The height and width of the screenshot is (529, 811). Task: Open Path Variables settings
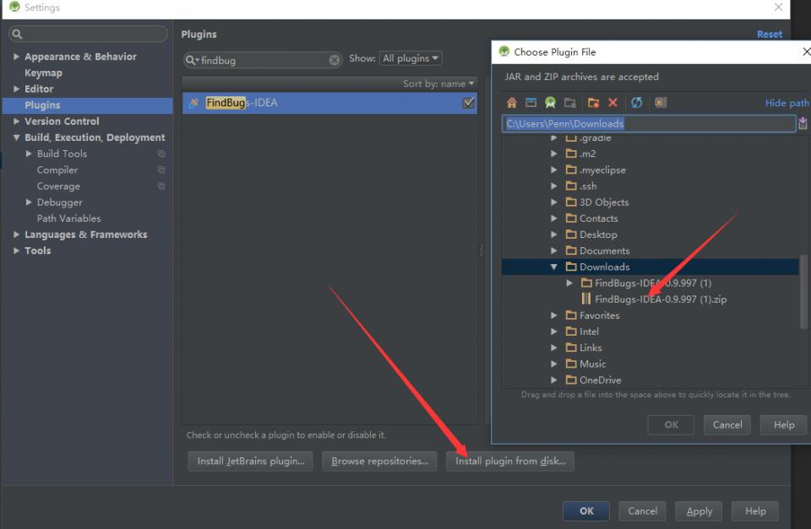68,218
